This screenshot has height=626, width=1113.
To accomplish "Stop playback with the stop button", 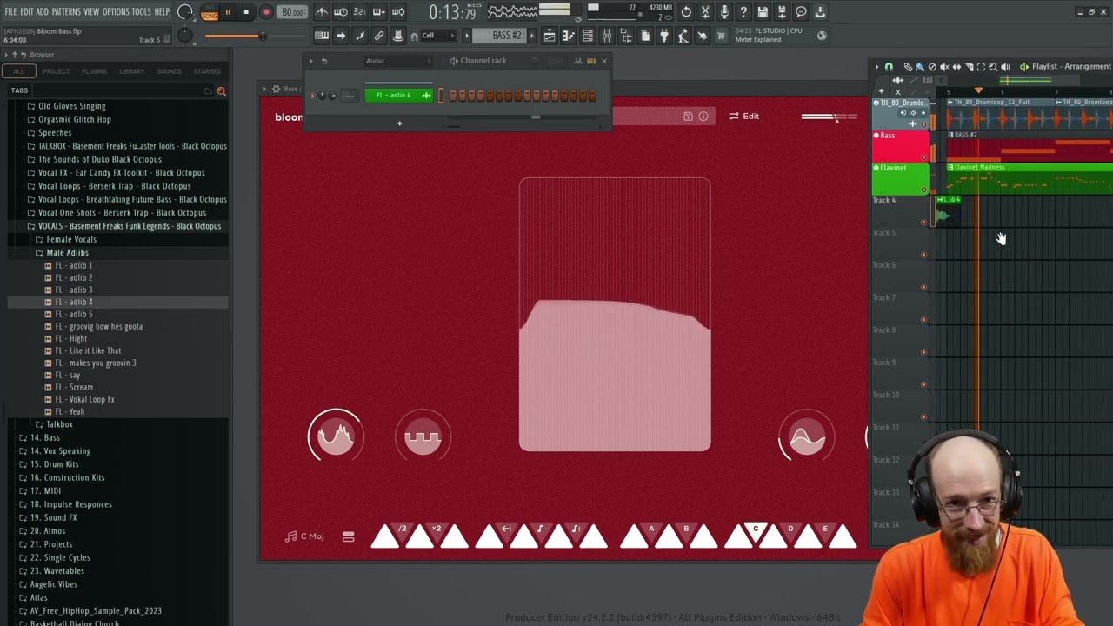I will pos(246,12).
